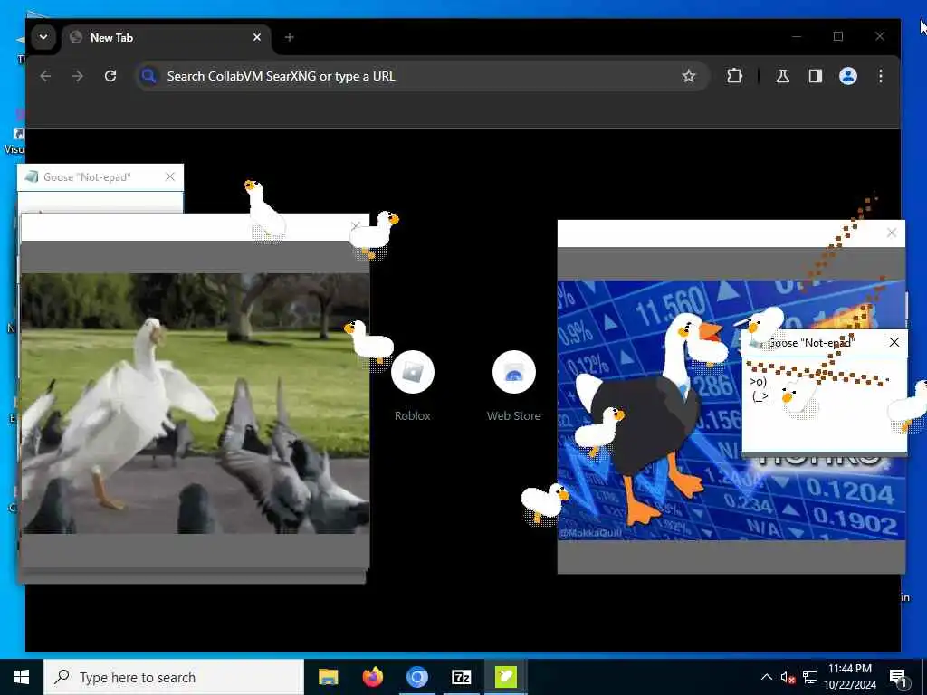Select the green goose app taskbar icon

tap(505, 677)
